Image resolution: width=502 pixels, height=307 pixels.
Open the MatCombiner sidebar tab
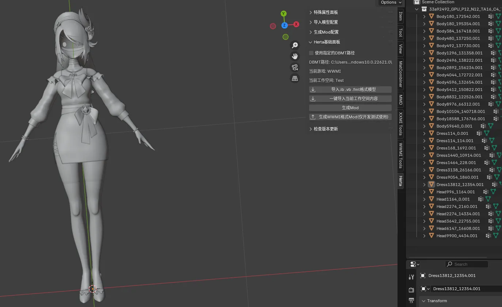tap(401, 74)
